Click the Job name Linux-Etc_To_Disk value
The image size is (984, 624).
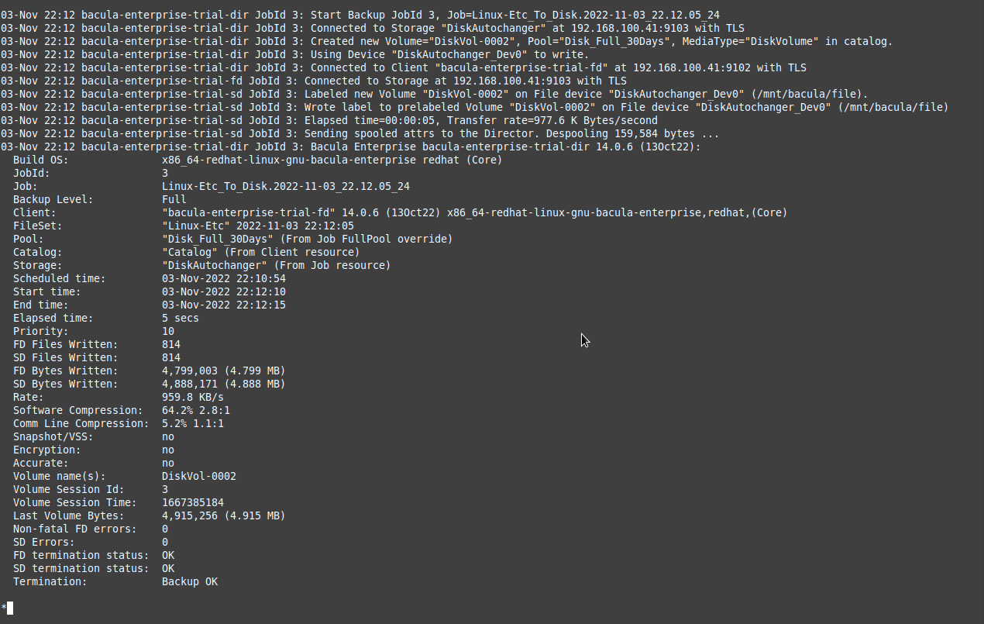pyautogui.click(x=286, y=186)
